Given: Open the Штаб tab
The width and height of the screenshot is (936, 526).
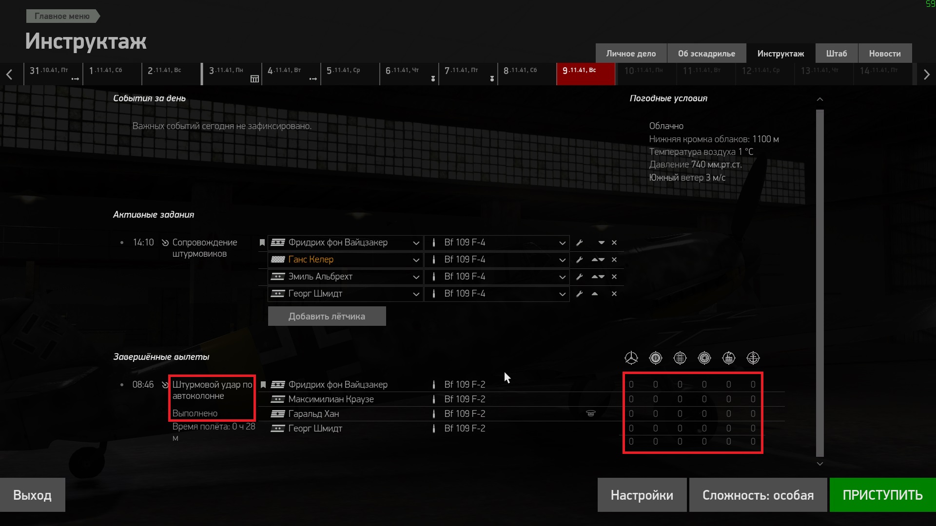Looking at the screenshot, I should pyautogui.click(x=837, y=54).
